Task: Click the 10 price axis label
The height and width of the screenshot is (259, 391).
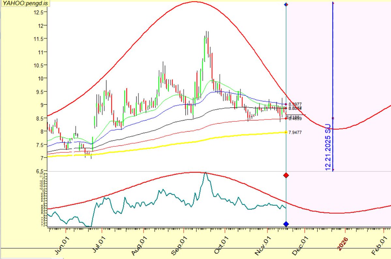Action: [41, 78]
